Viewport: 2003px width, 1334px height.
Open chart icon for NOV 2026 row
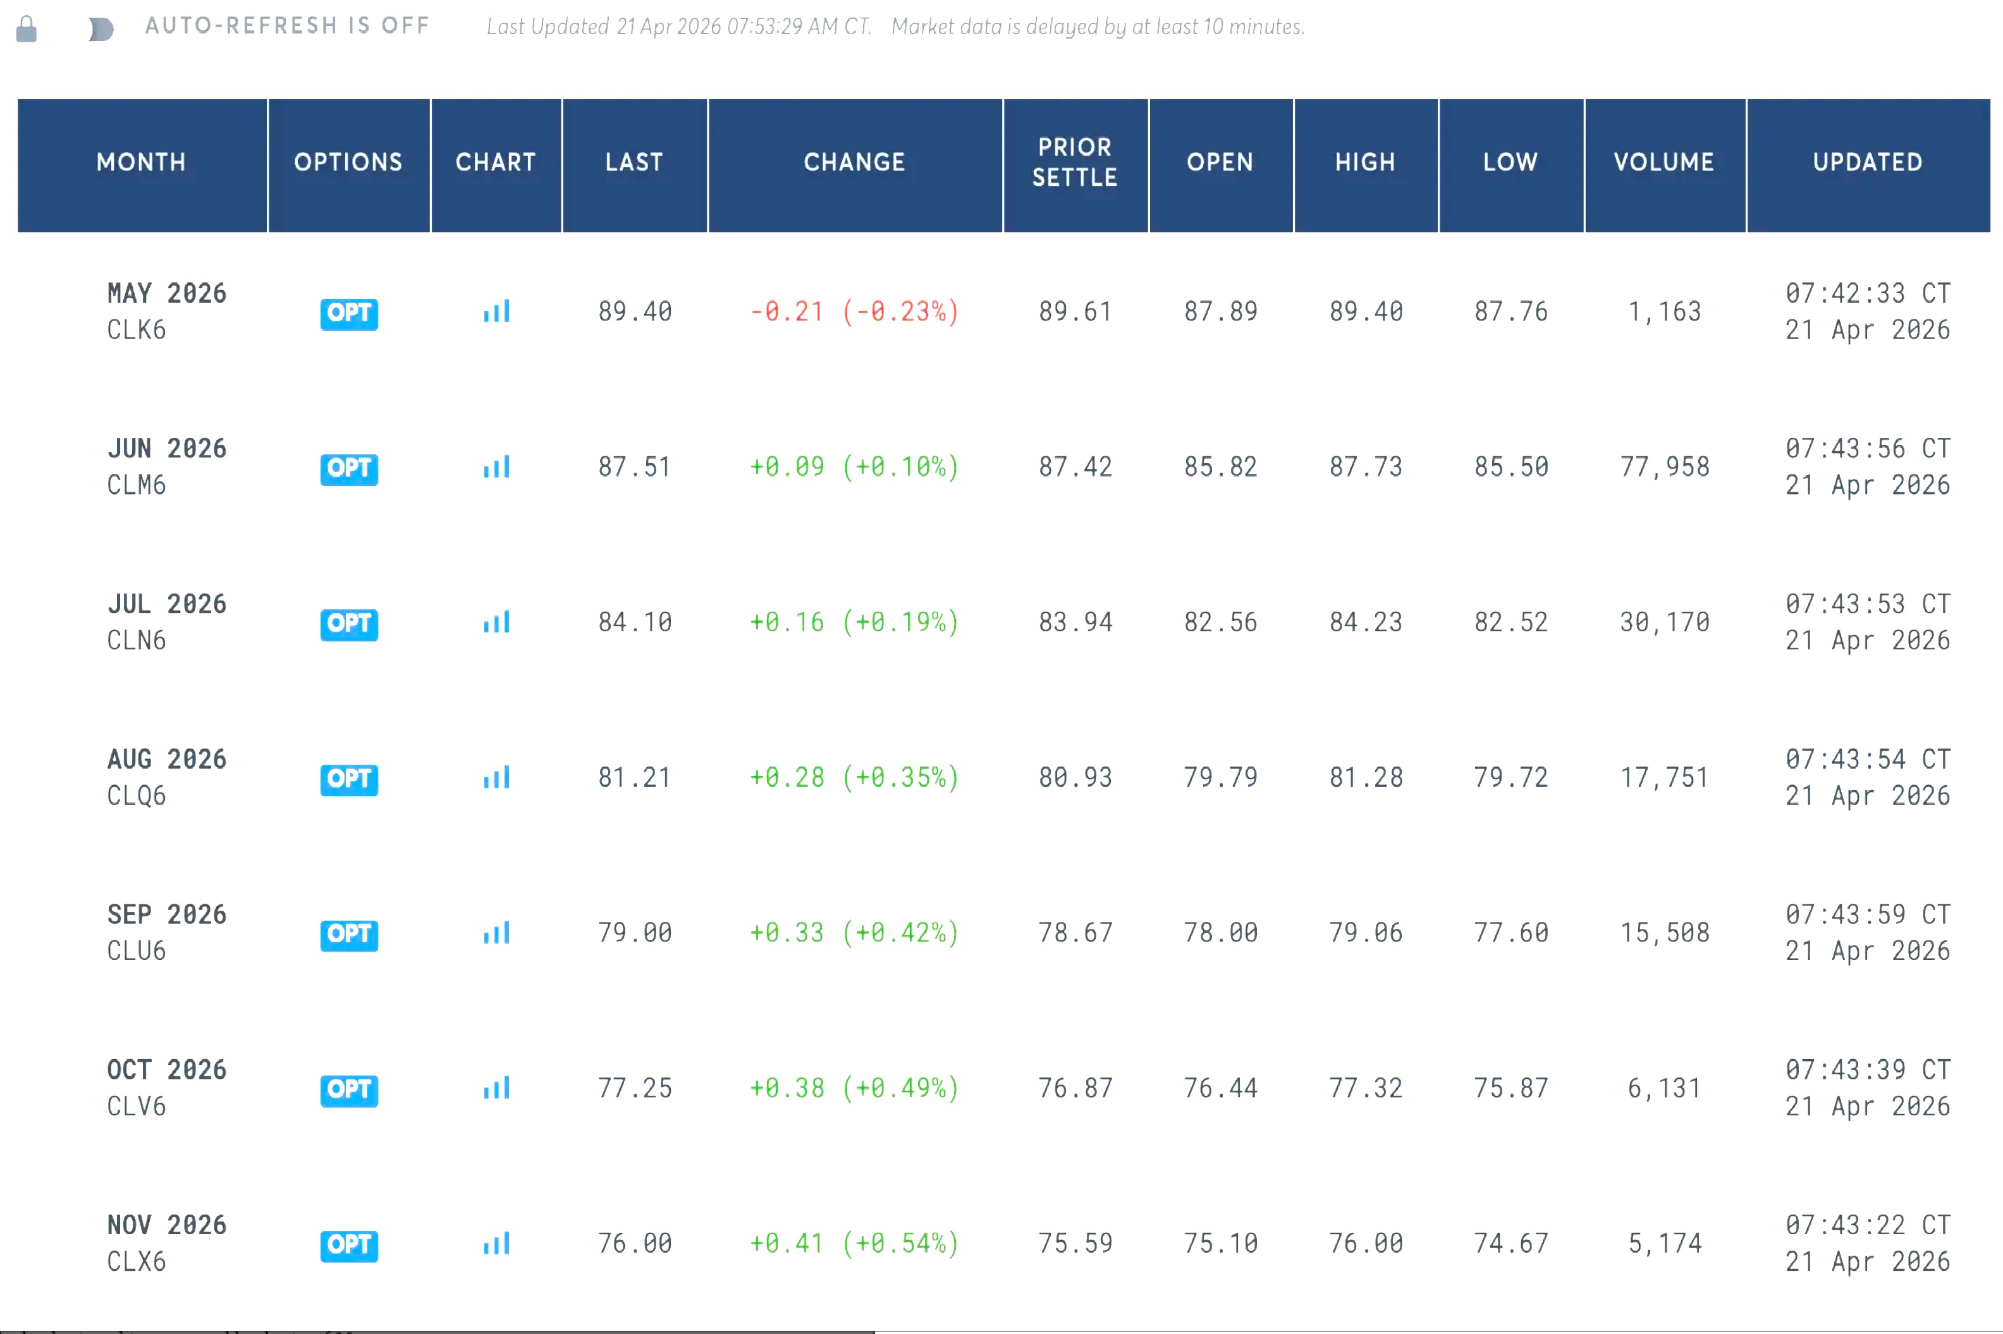point(496,1244)
